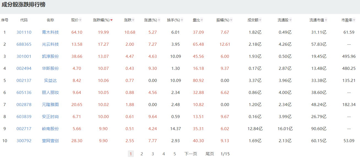Image resolution: width=360 pixels, height=160 pixels.
Task: Open 安正时尚 stock page
Action: point(50,117)
